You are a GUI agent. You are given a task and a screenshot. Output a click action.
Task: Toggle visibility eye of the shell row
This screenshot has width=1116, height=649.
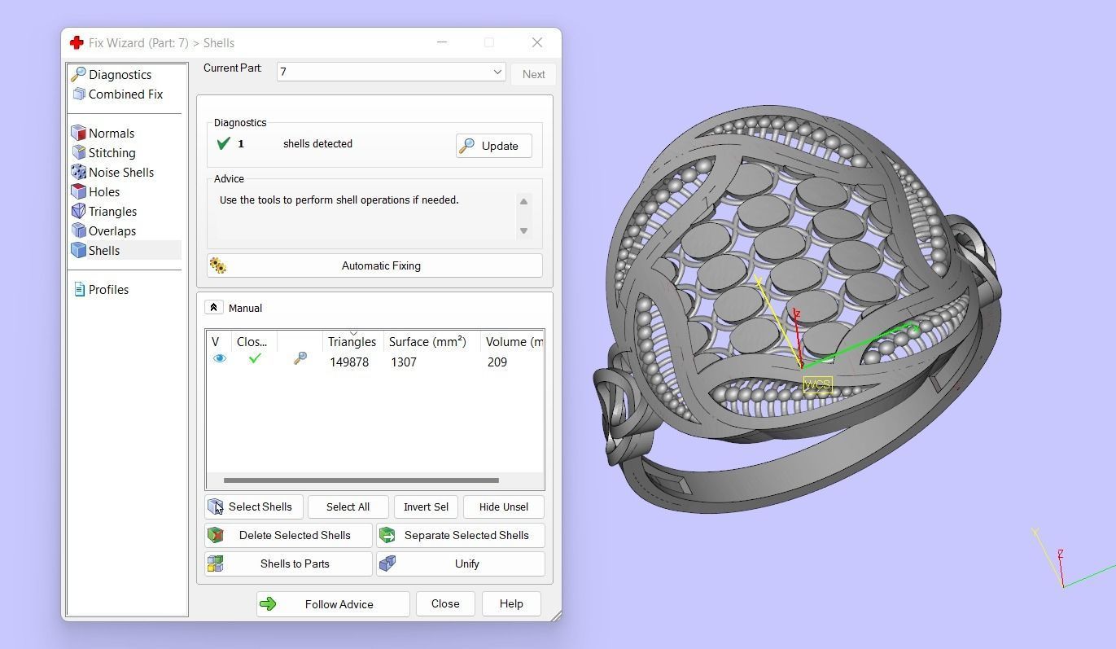pyautogui.click(x=219, y=358)
